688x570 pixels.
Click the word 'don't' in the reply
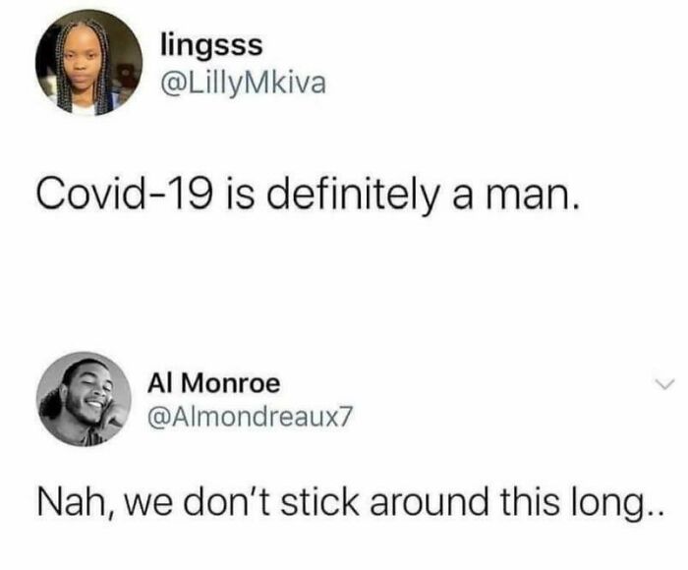coord(227,501)
